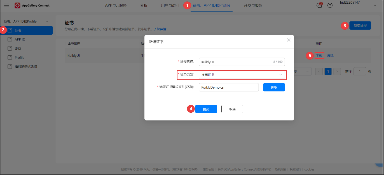
Task: Open the APP与元服务 tab
Action: [x=116, y=5]
